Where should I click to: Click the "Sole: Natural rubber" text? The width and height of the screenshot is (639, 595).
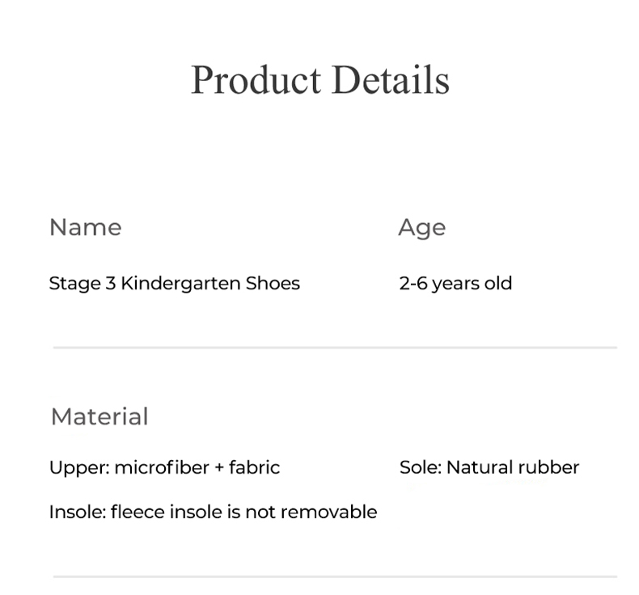(x=489, y=467)
